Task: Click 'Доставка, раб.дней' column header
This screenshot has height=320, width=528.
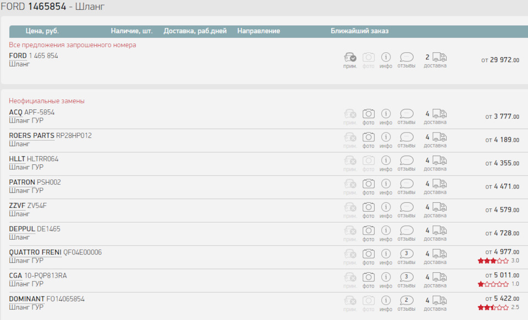Action: click(x=195, y=31)
